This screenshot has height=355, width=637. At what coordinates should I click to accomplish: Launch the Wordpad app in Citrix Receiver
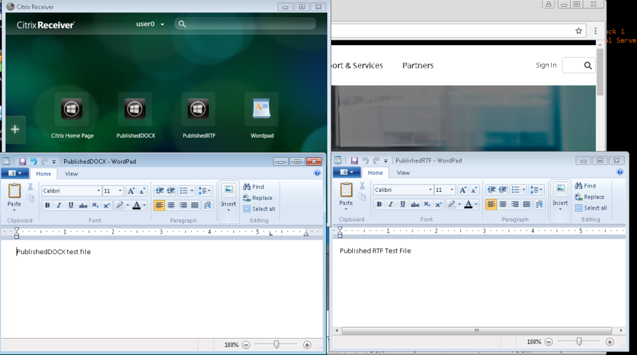(262, 109)
